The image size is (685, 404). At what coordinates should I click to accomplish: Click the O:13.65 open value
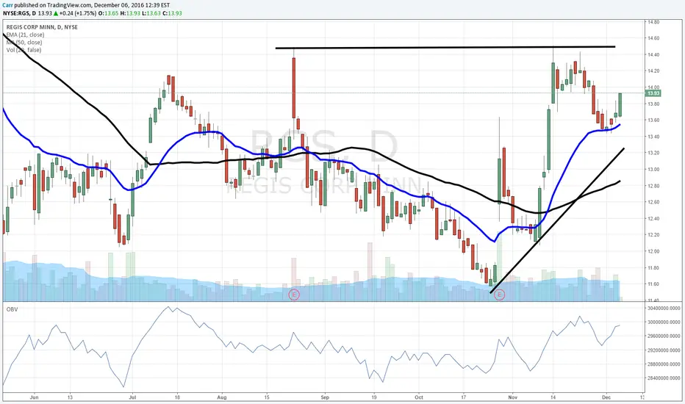click(108, 13)
